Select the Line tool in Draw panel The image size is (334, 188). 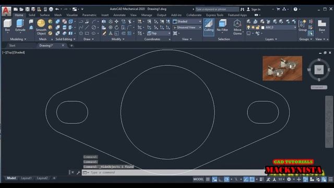click(87, 28)
